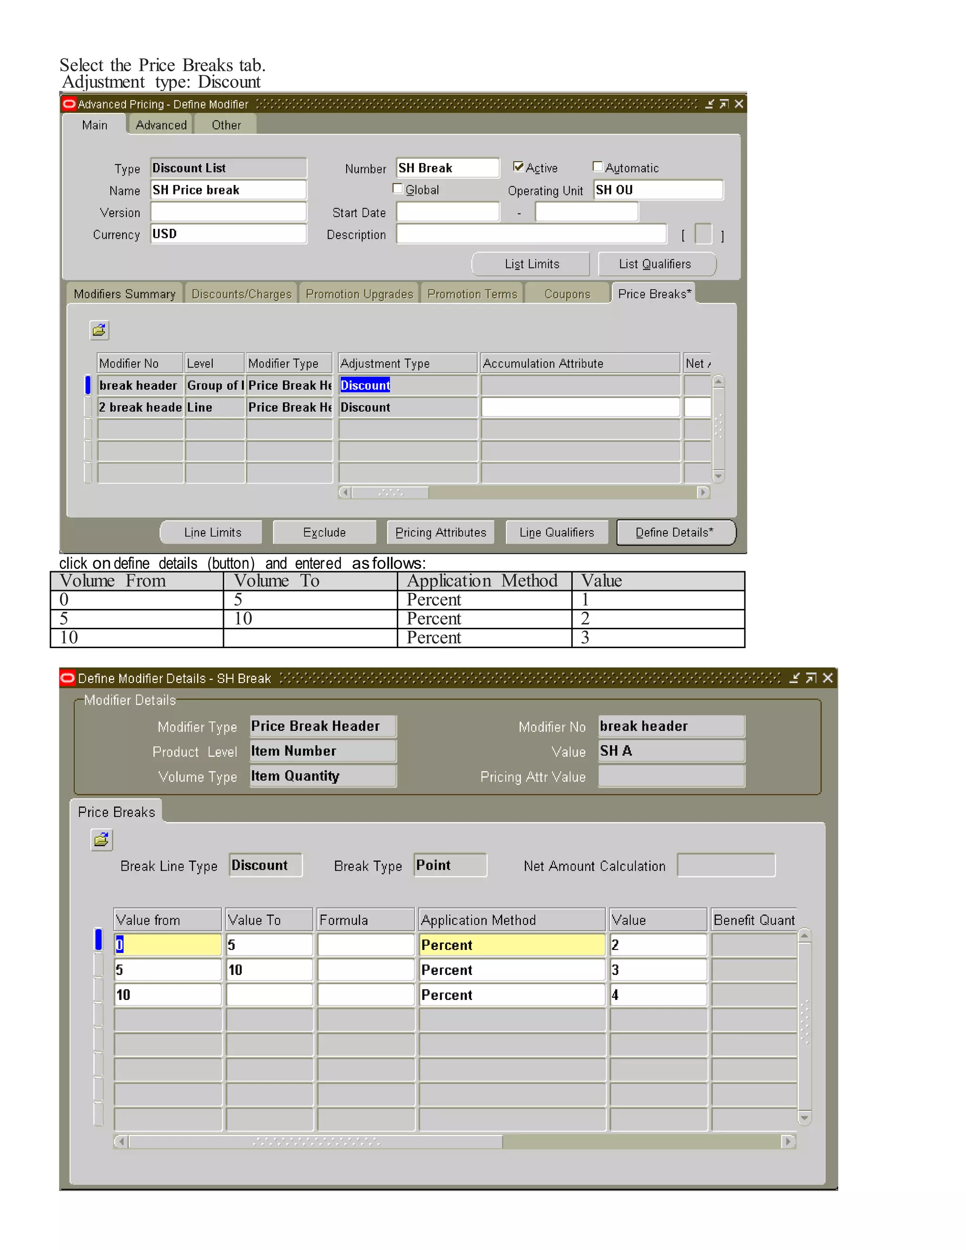Open Application Method Percent in second price break row

(x=512, y=970)
